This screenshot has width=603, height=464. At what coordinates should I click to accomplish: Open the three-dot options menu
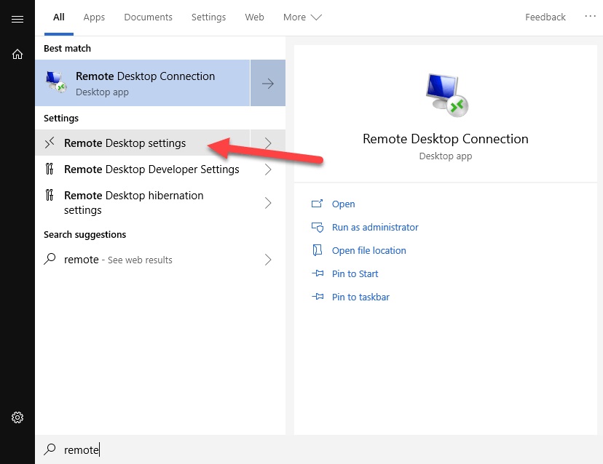tap(590, 17)
